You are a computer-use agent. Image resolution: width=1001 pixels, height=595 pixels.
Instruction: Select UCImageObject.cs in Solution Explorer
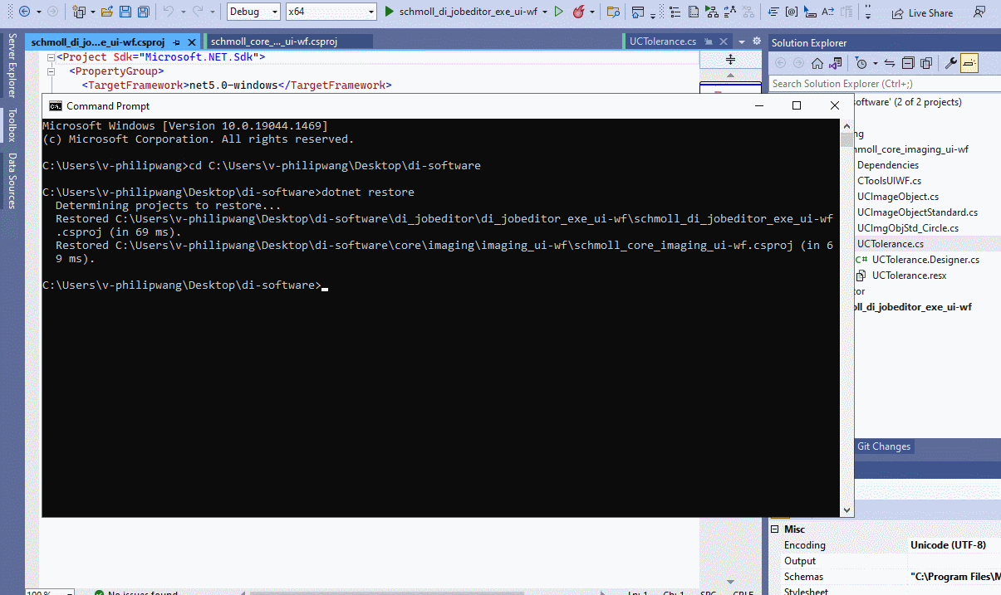[898, 197]
